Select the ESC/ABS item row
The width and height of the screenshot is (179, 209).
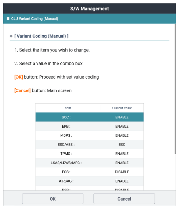(89, 144)
